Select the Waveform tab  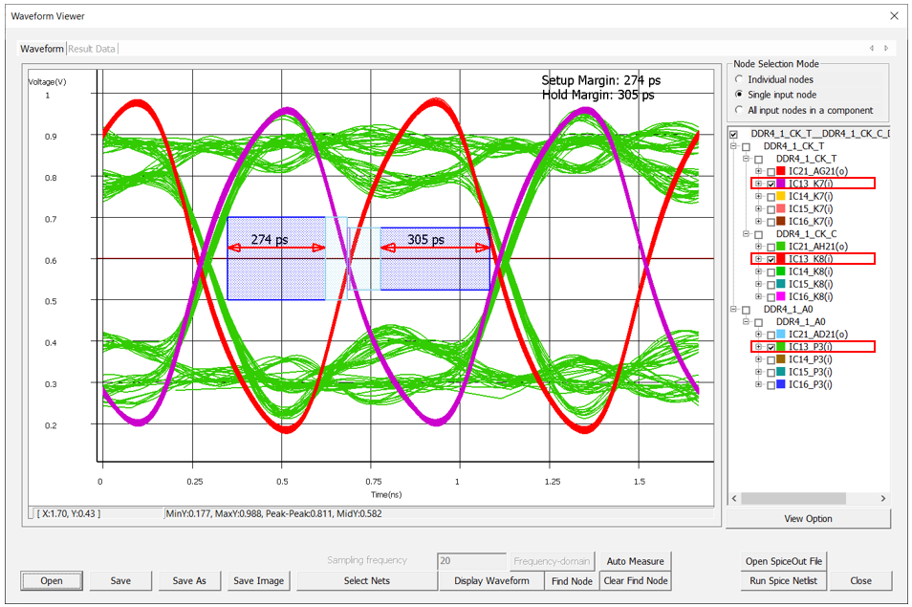[x=42, y=49]
